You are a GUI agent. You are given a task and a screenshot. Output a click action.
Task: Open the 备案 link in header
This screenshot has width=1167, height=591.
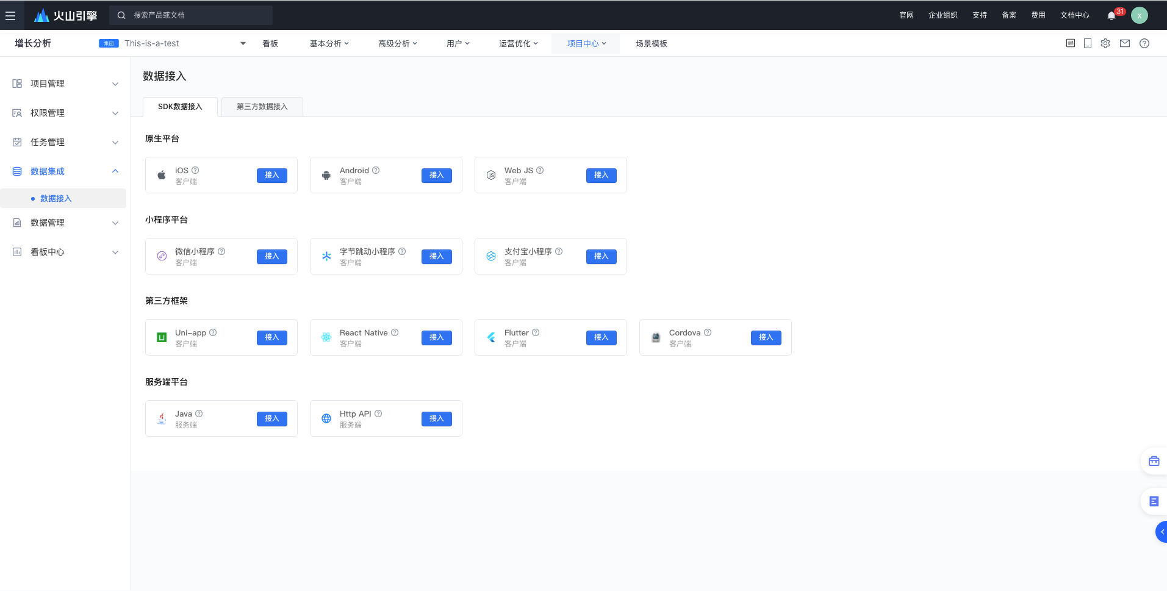coord(1009,15)
